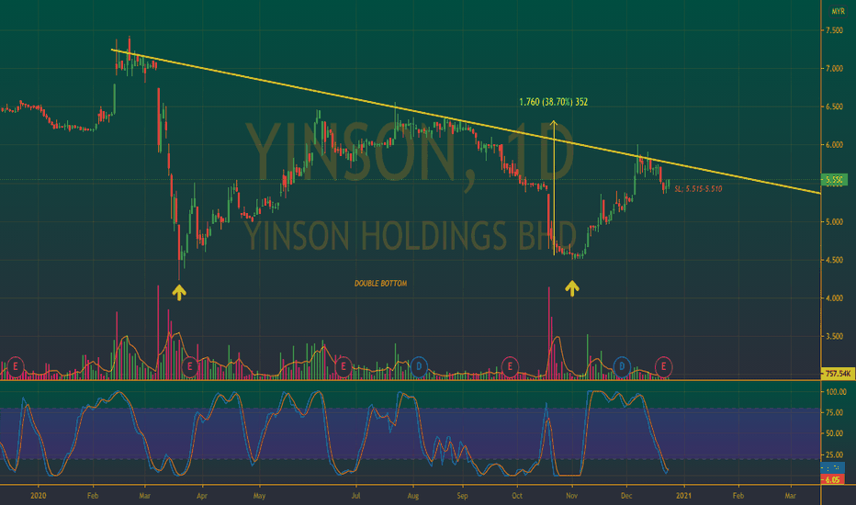856x505 pixels.
Task: Click the 100.00 stochastic scale label
Action: tap(836, 392)
